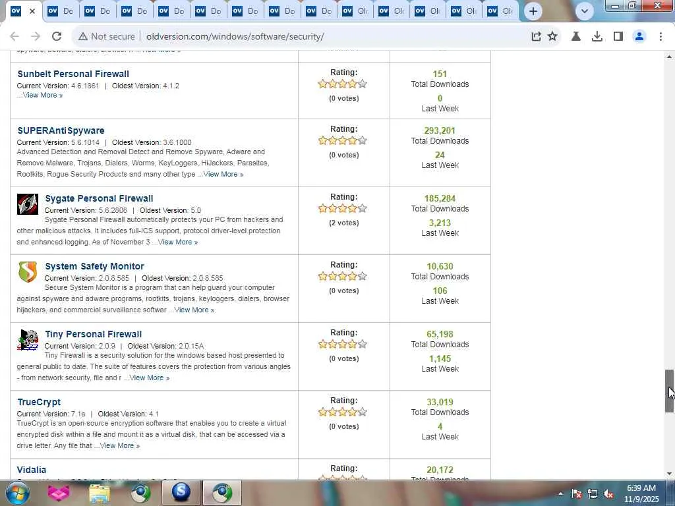The width and height of the screenshot is (675, 506).
Task: Open browser downloads icon
Action: point(597,37)
